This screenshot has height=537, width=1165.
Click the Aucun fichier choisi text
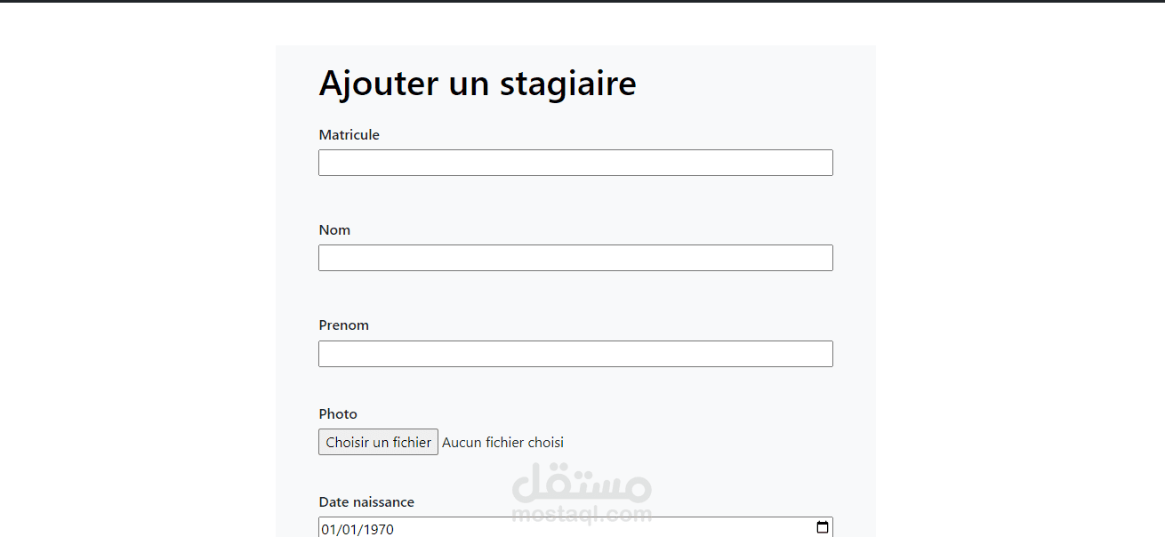(502, 442)
